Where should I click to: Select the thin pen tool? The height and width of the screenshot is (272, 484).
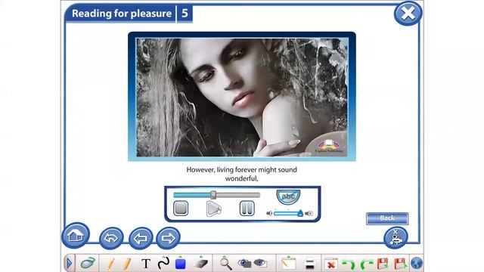pos(110,264)
